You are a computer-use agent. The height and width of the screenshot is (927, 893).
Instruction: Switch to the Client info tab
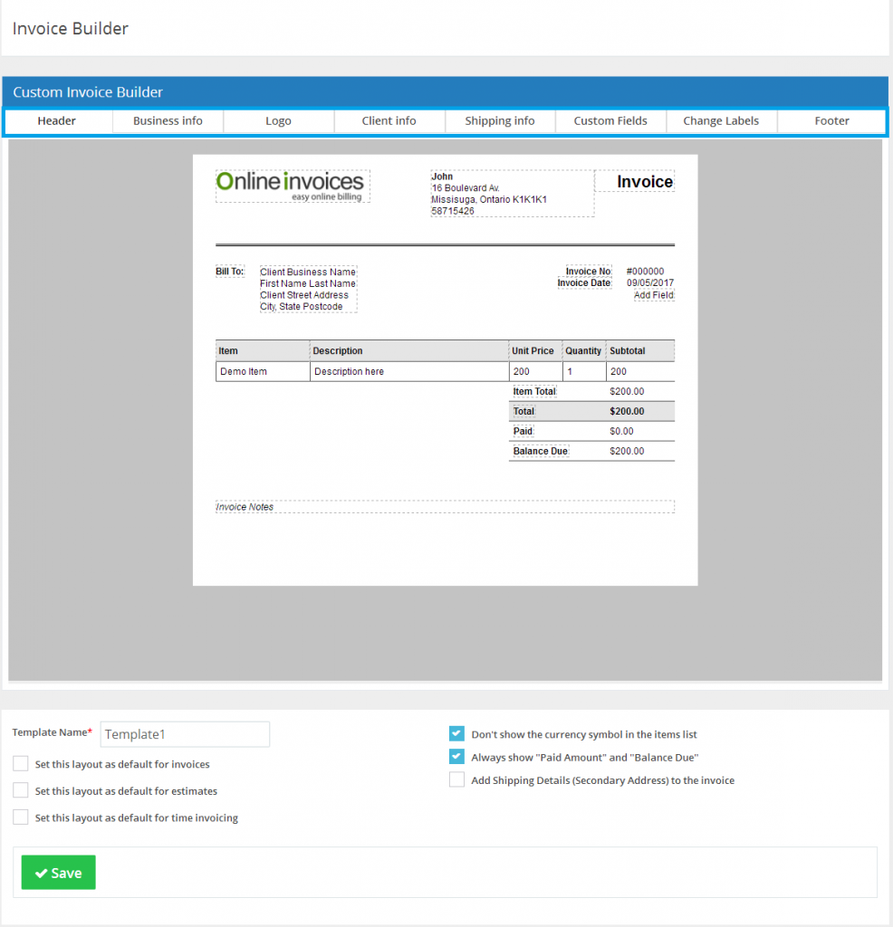coord(389,120)
